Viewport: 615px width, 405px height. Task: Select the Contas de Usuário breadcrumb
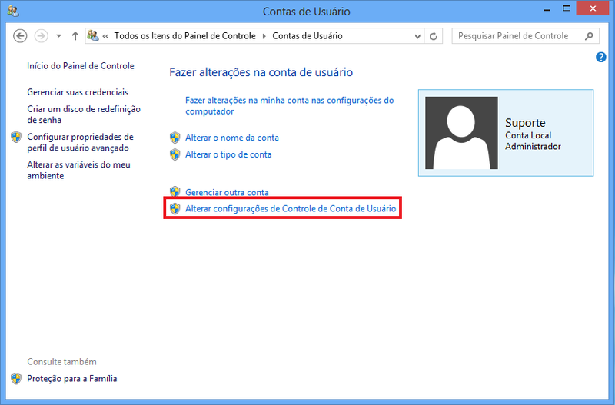[x=307, y=36]
